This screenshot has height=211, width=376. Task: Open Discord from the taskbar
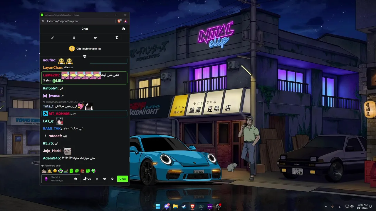coord(167,206)
